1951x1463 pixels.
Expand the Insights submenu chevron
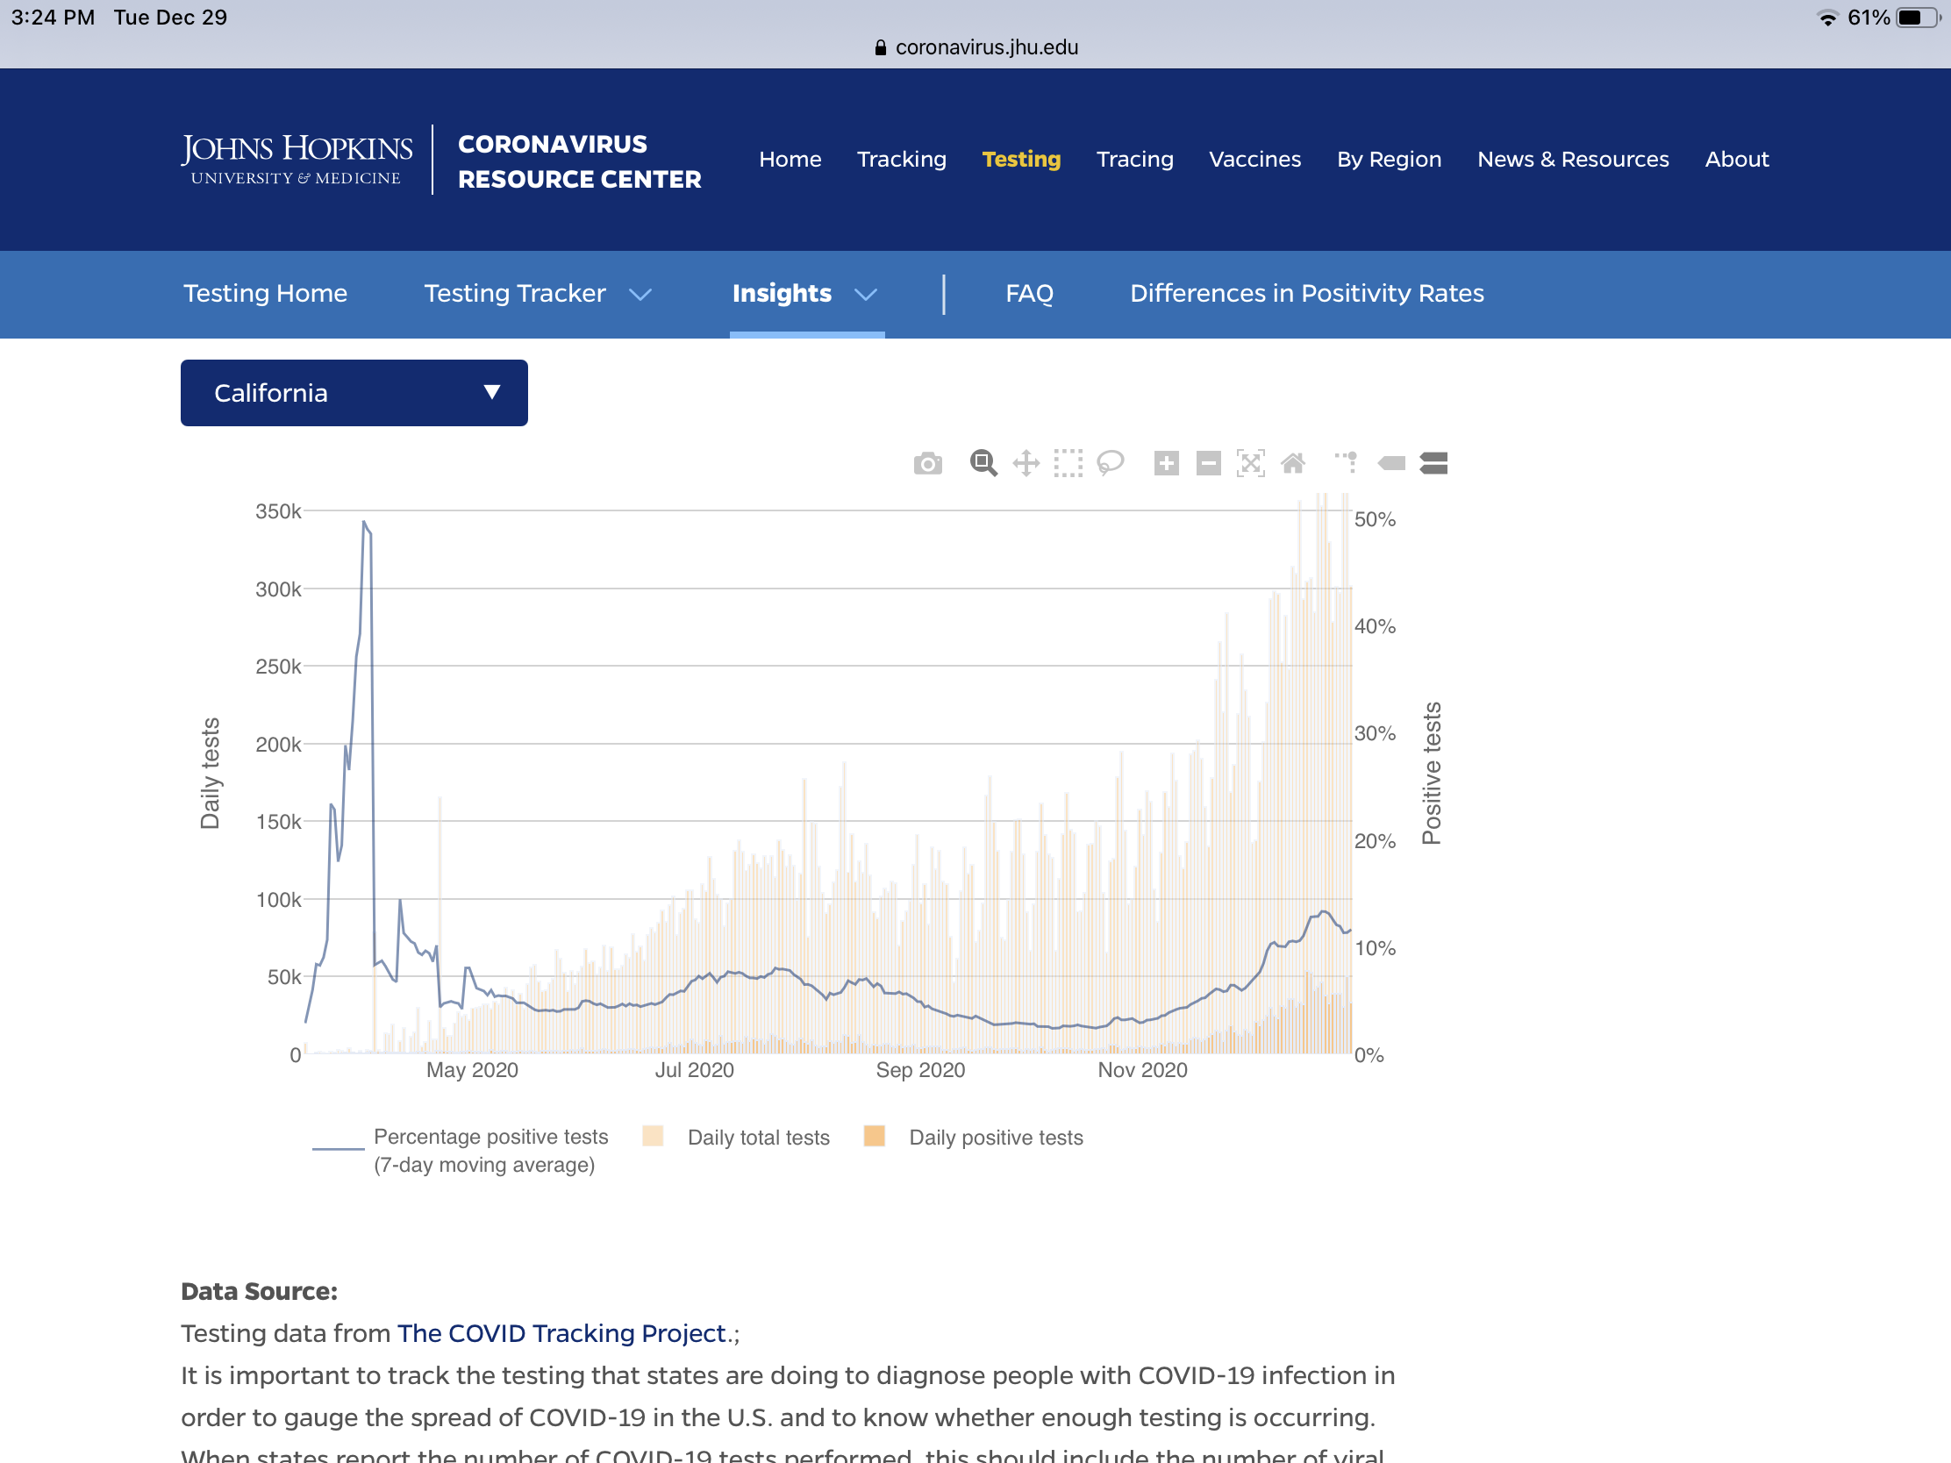pyautogui.click(x=865, y=295)
